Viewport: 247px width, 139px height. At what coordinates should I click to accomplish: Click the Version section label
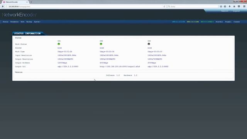(19, 72)
